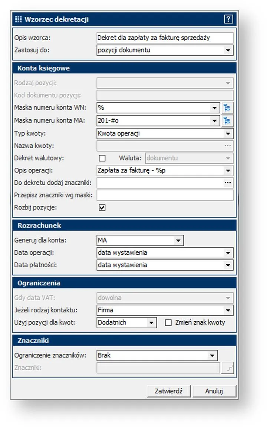Click the help question mark icon
The image size is (267, 428).
click(x=228, y=19)
